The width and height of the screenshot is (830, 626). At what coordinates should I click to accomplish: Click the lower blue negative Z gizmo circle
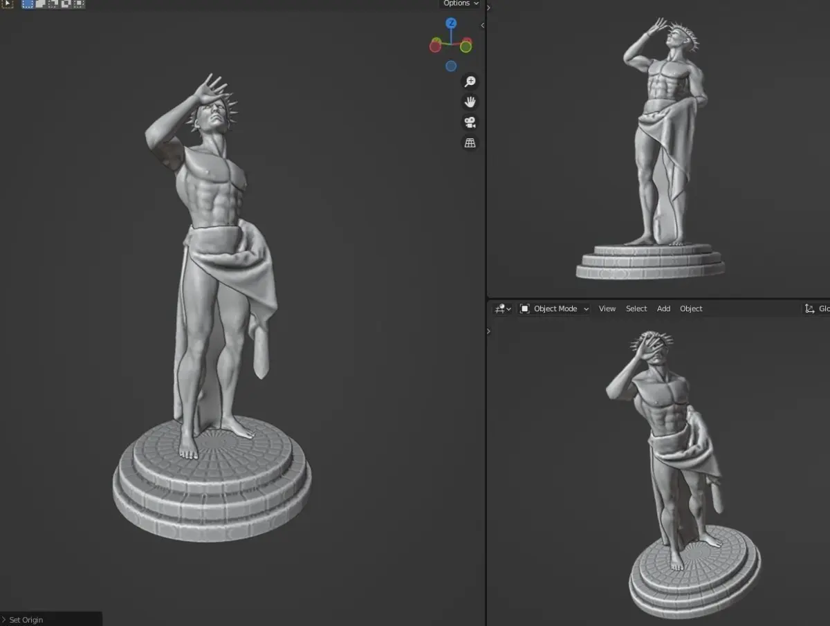(451, 66)
